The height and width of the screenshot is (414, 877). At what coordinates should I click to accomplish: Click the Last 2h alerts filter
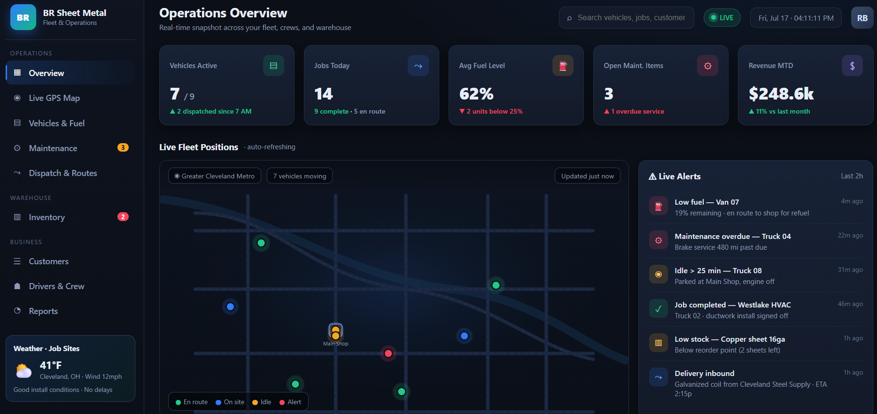pyautogui.click(x=852, y=176)
